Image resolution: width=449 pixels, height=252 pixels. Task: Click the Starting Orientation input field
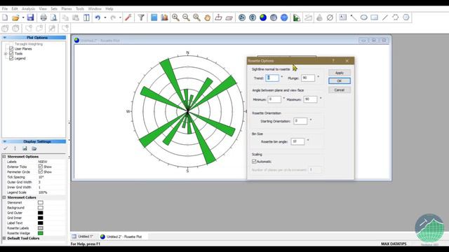[300, 121]
